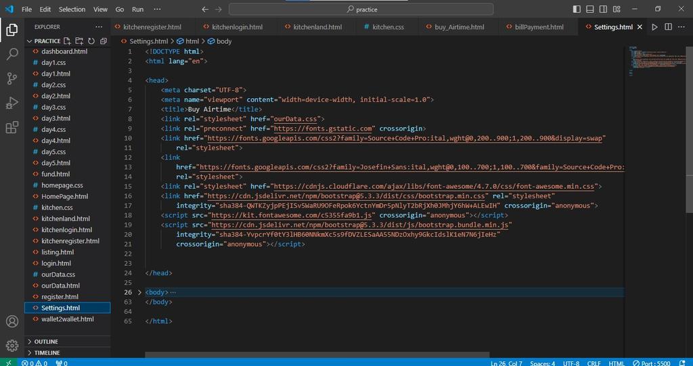Follow the fonts.gstatic.com link on line 9
693x366 pixels.
coord(323,129)
